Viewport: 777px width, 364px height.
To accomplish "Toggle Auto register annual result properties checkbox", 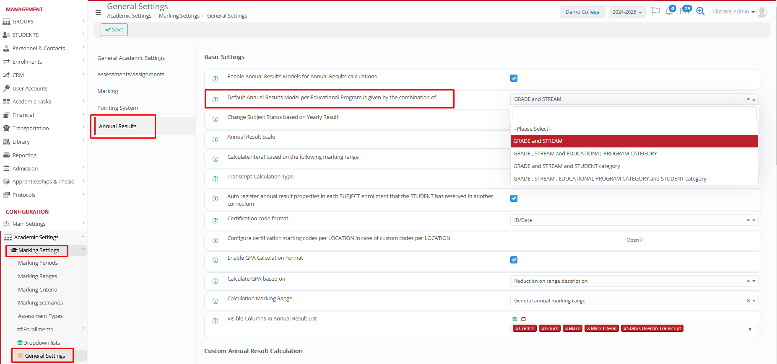I will (x=514, y=199).
